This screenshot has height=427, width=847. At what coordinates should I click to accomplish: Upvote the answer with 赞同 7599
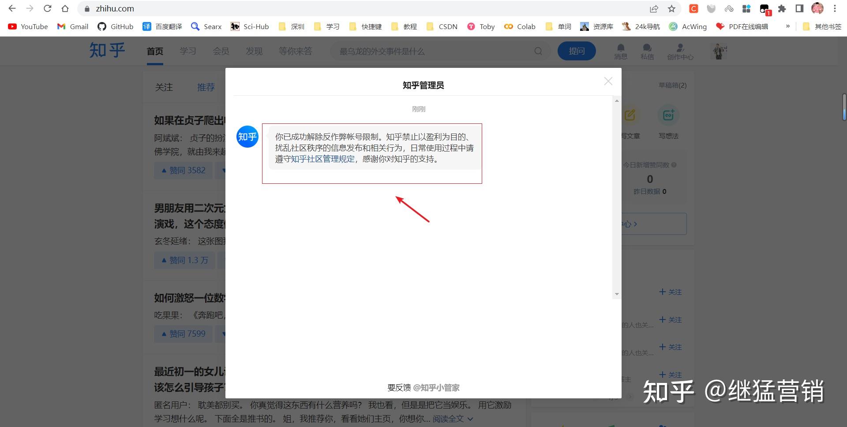[x=183, y=334]
